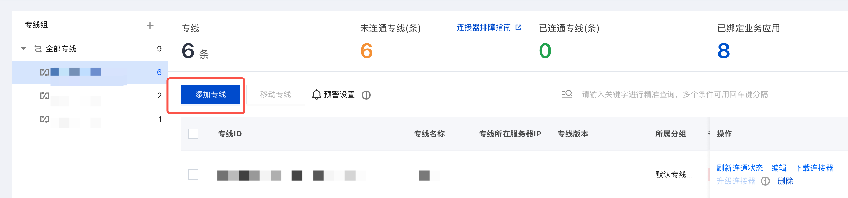This screenshot has width=848, height=198.
Task: Click 删除 in the first row
Action: coord(785,181)
